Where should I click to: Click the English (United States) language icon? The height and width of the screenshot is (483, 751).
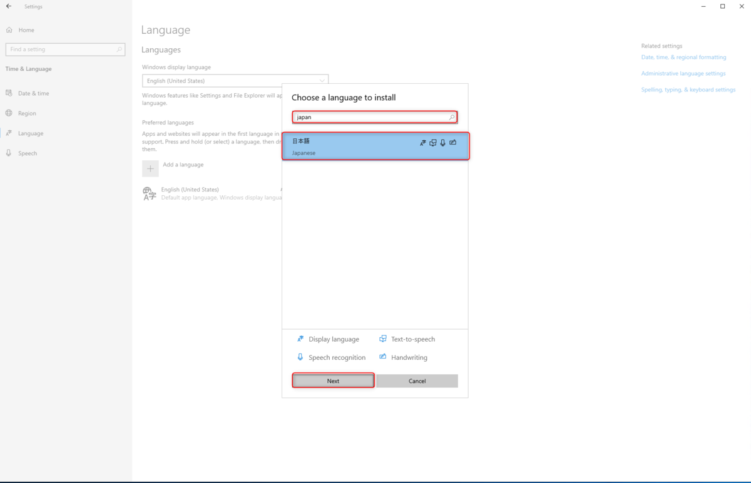[150, 193]
